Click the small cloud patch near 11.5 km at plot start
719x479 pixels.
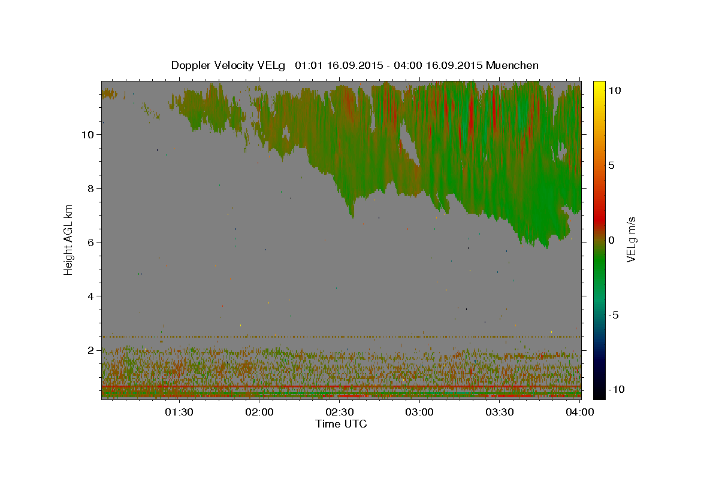click(110, 93)
